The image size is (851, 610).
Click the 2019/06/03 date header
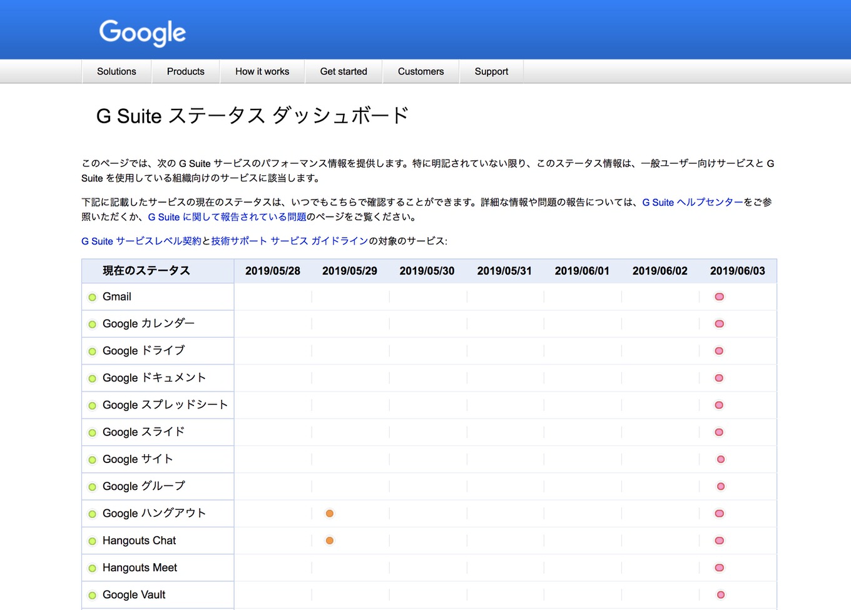pyautogui.click(x=738, y=271)
